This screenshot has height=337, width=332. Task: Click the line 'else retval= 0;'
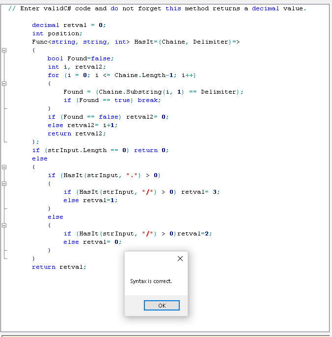[x=92, y=242]
